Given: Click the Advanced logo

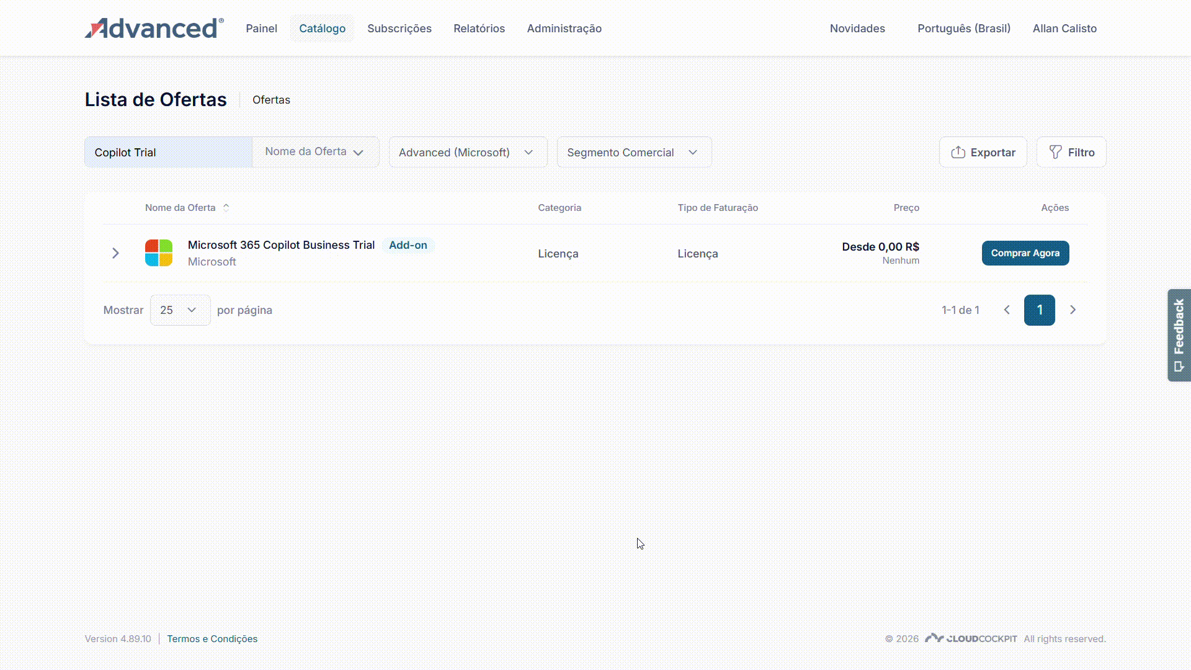Looking at the screenshot, I should coord(154,29).
